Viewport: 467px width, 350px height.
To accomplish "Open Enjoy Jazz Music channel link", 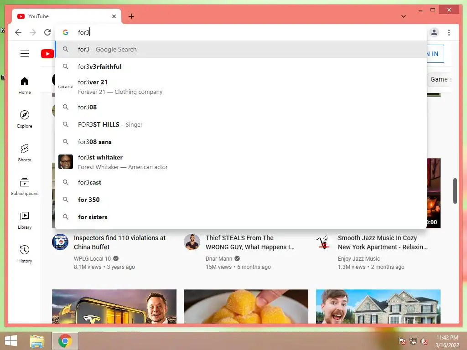I will coord(359,259).
